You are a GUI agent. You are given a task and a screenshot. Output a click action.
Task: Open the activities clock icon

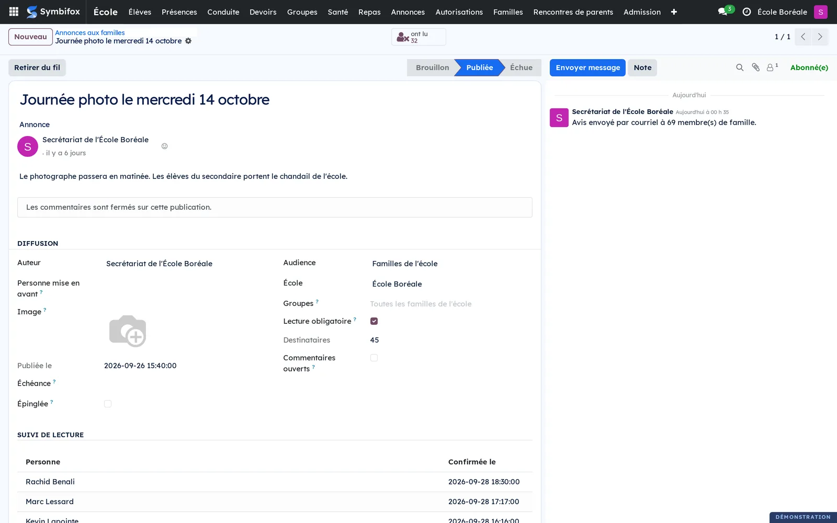point(746,12)
